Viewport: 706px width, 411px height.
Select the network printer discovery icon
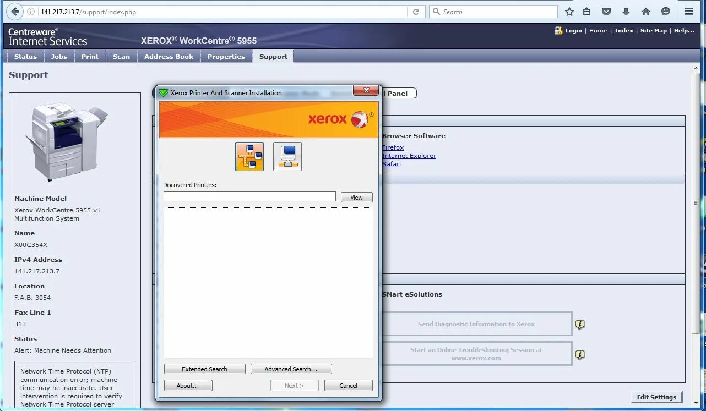249,157
